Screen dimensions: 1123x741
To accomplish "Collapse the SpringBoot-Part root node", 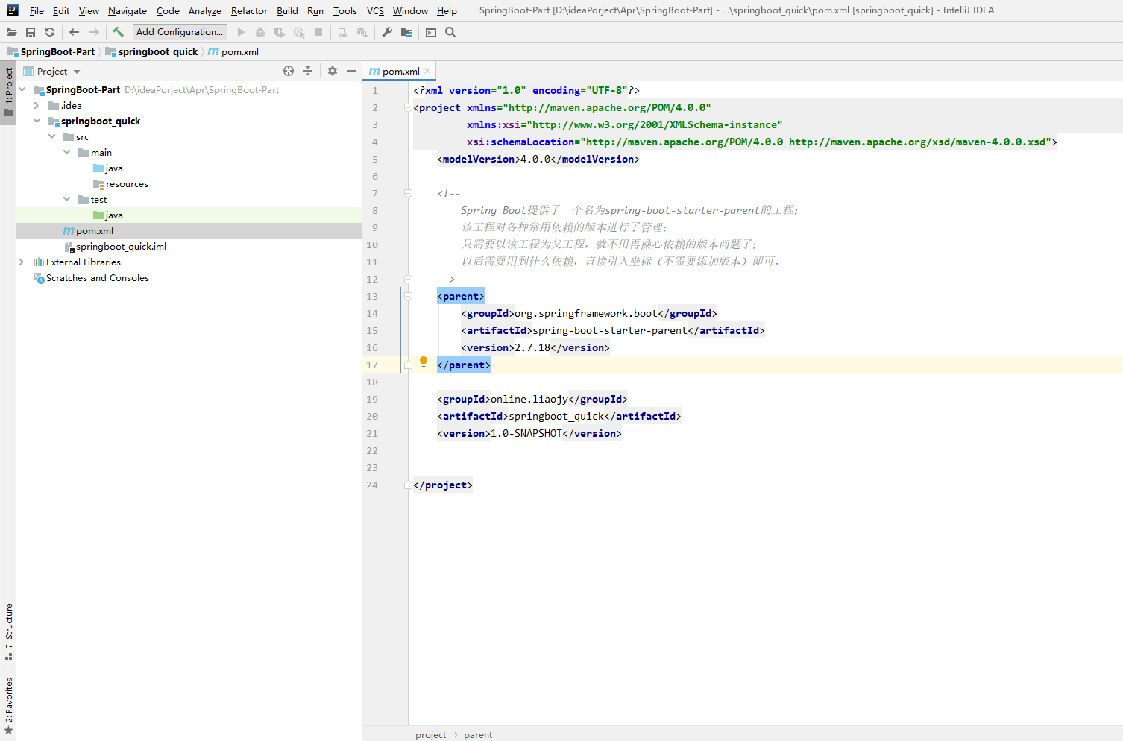I will pyautogui.click(x=22, y=89).
